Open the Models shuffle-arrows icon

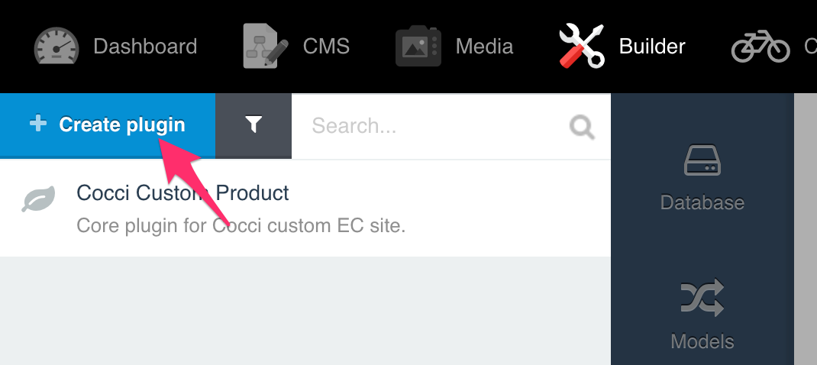[x=702, y=298]
